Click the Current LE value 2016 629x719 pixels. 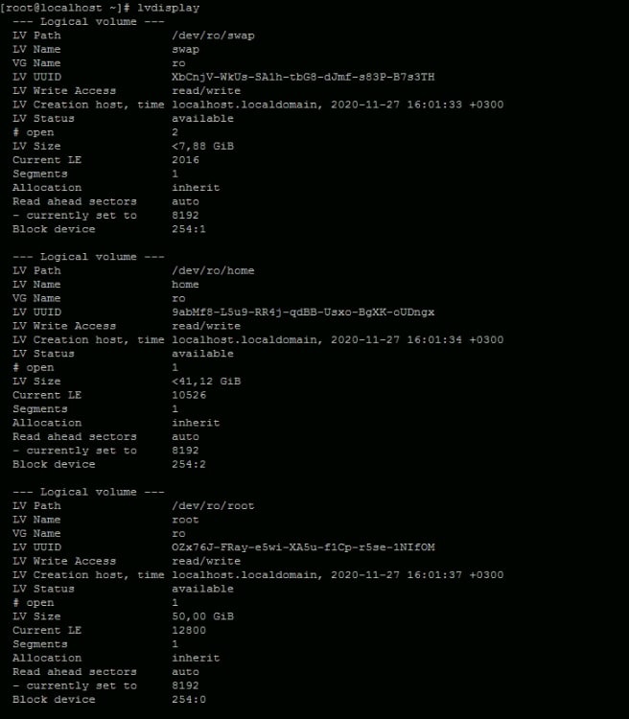[185, 160]
